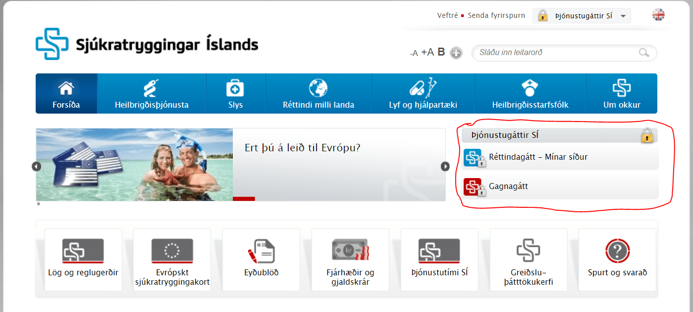The width and height of the screenshot is (693, 312).
Task: Click the UK flag language icon
Action: pos(658,15)
